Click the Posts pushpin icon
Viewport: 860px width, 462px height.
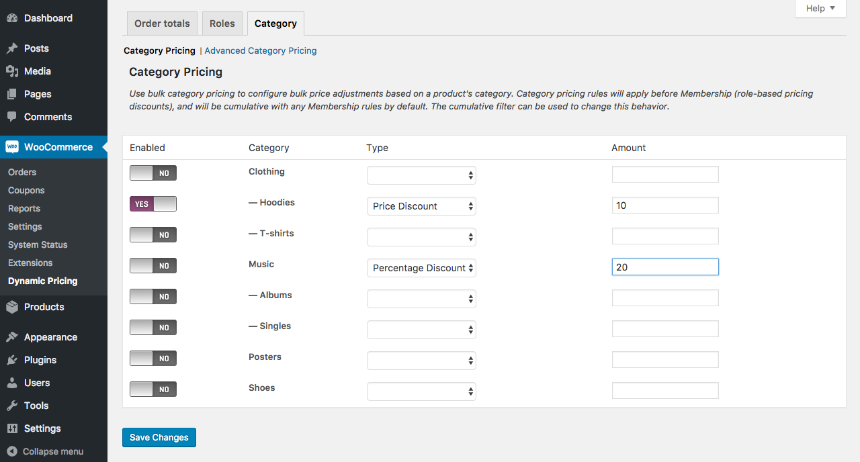12,48
